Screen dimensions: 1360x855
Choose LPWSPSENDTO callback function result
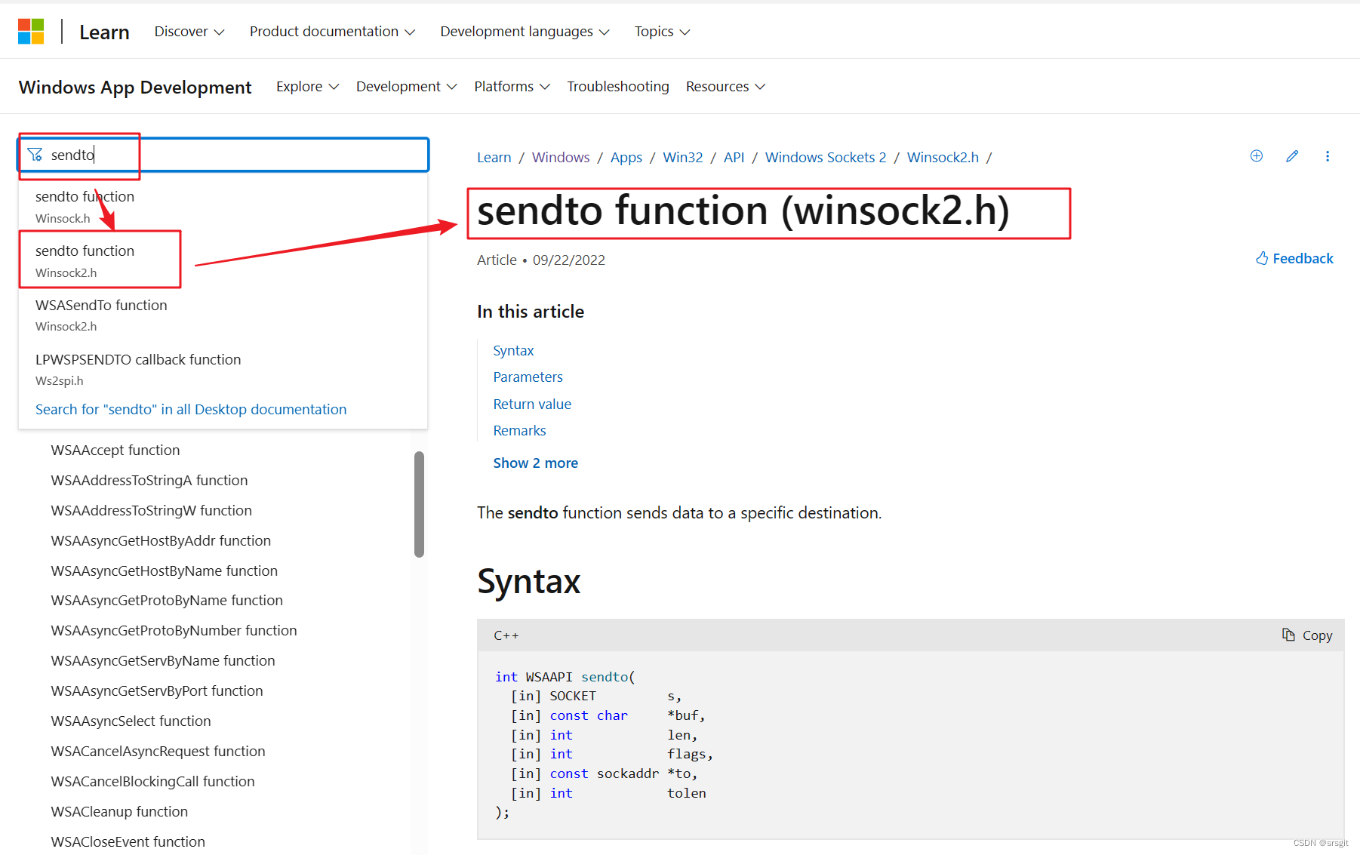tap(223, 369)
